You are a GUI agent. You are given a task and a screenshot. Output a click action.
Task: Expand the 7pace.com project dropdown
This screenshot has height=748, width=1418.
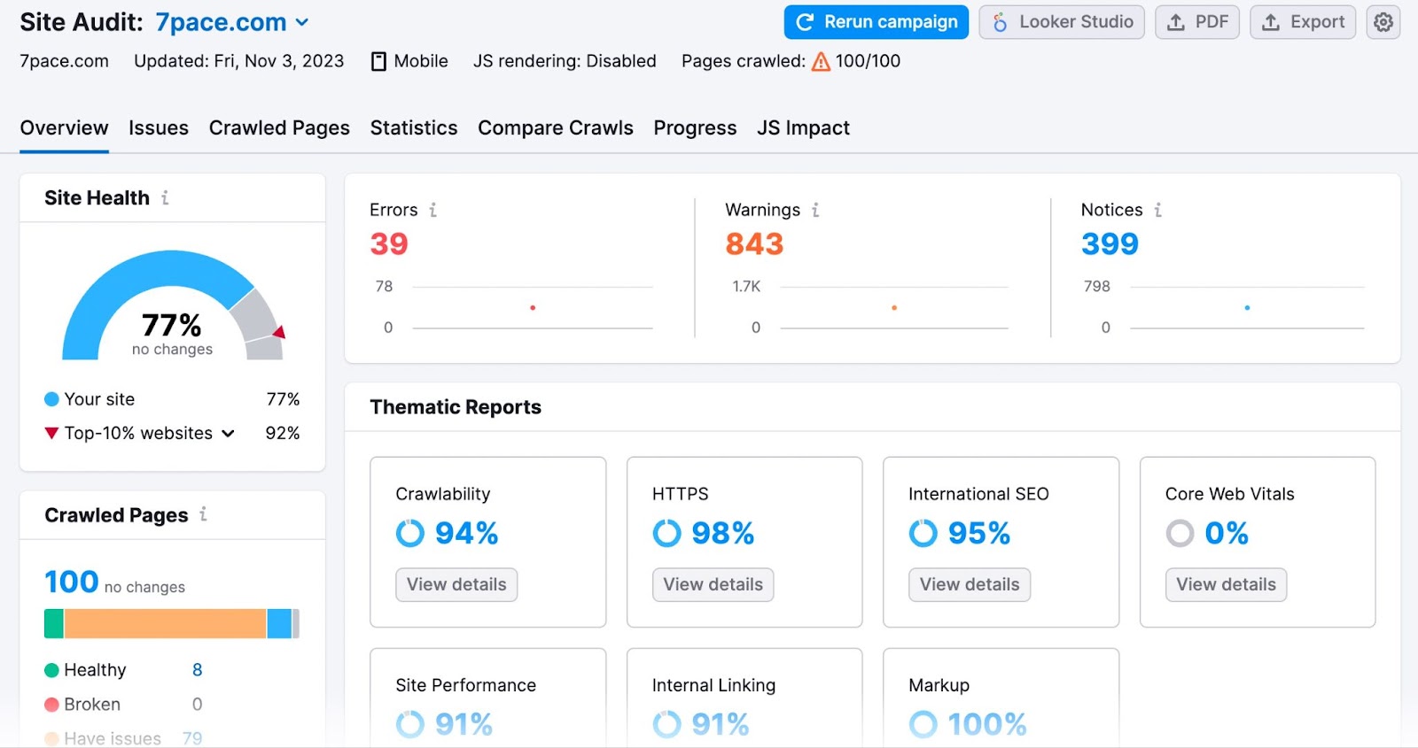point(302,22)
